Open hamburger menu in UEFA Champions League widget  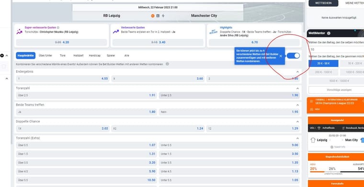311,101
